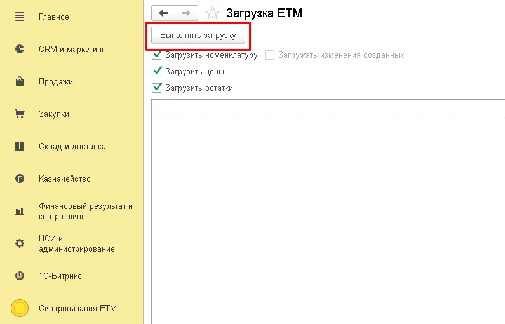This screenshot has height=324, width=505.
Task: Open the 1С-Битрикс section label
Action: click(x=60, y=276)
